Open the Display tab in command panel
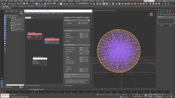This screenshot has height=98, width=175. pos(170,11)
